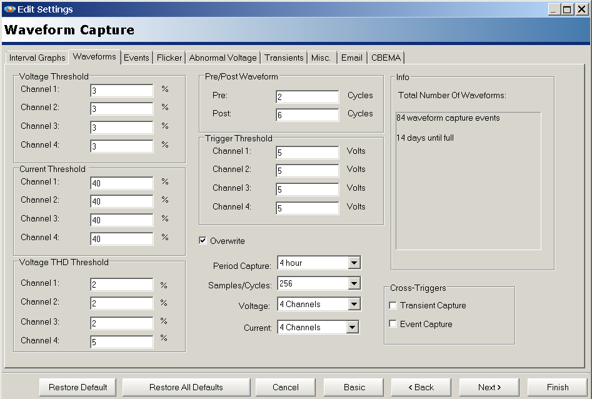Open the Period Capture dropdown

point(354,263)
